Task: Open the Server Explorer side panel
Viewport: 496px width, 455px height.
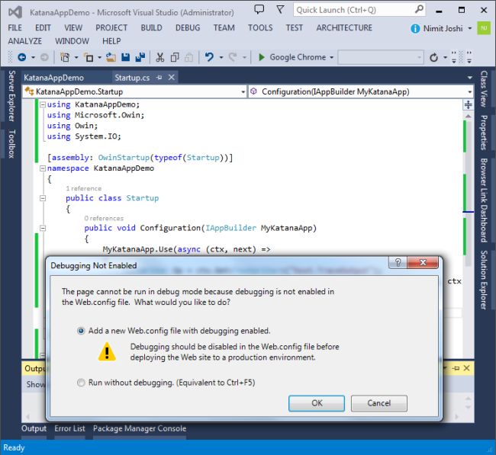Action: coord(11,96)
